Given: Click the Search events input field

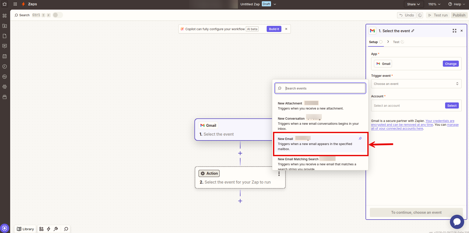Looking at the screenshot, I should click(320, 88).
